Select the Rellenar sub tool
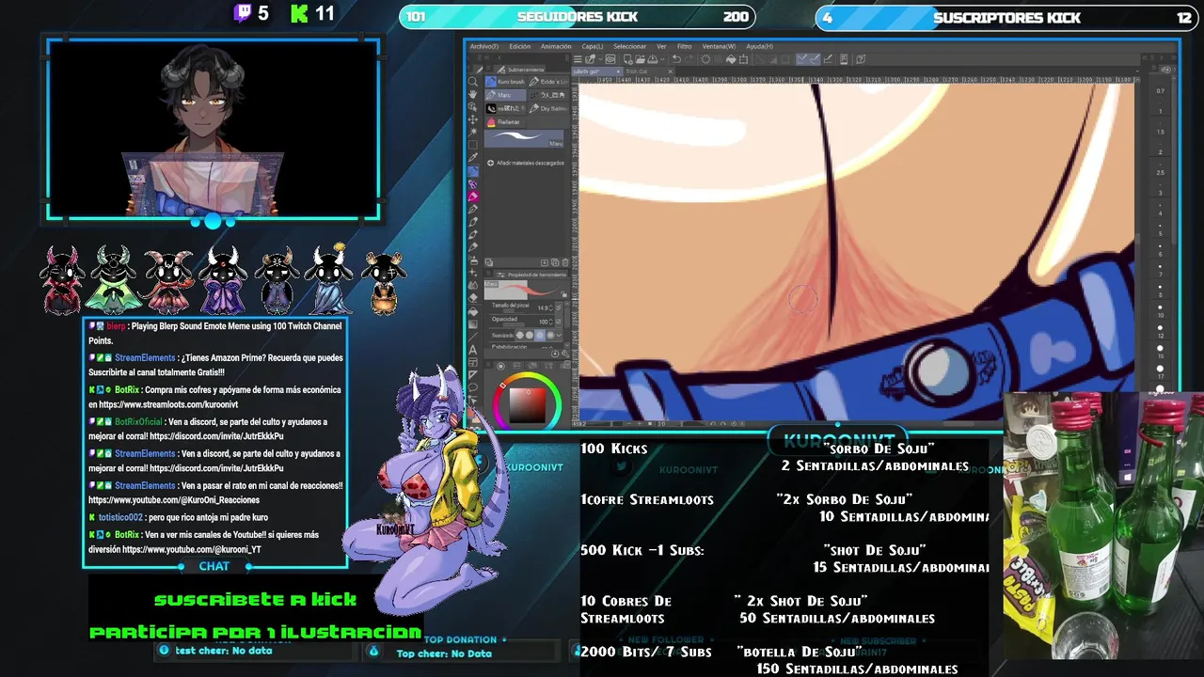Screen dimensions: 1204x677 click(x=505, y=121)
